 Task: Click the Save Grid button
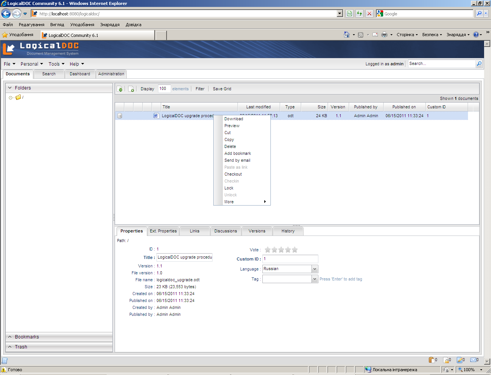pyautogui.click(x=222, y=89)
